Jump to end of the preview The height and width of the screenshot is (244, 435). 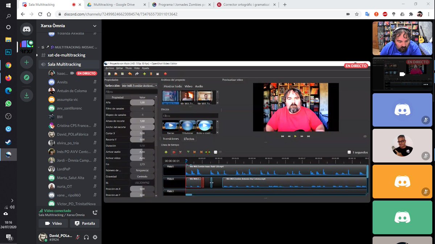(x=308, y=136)
